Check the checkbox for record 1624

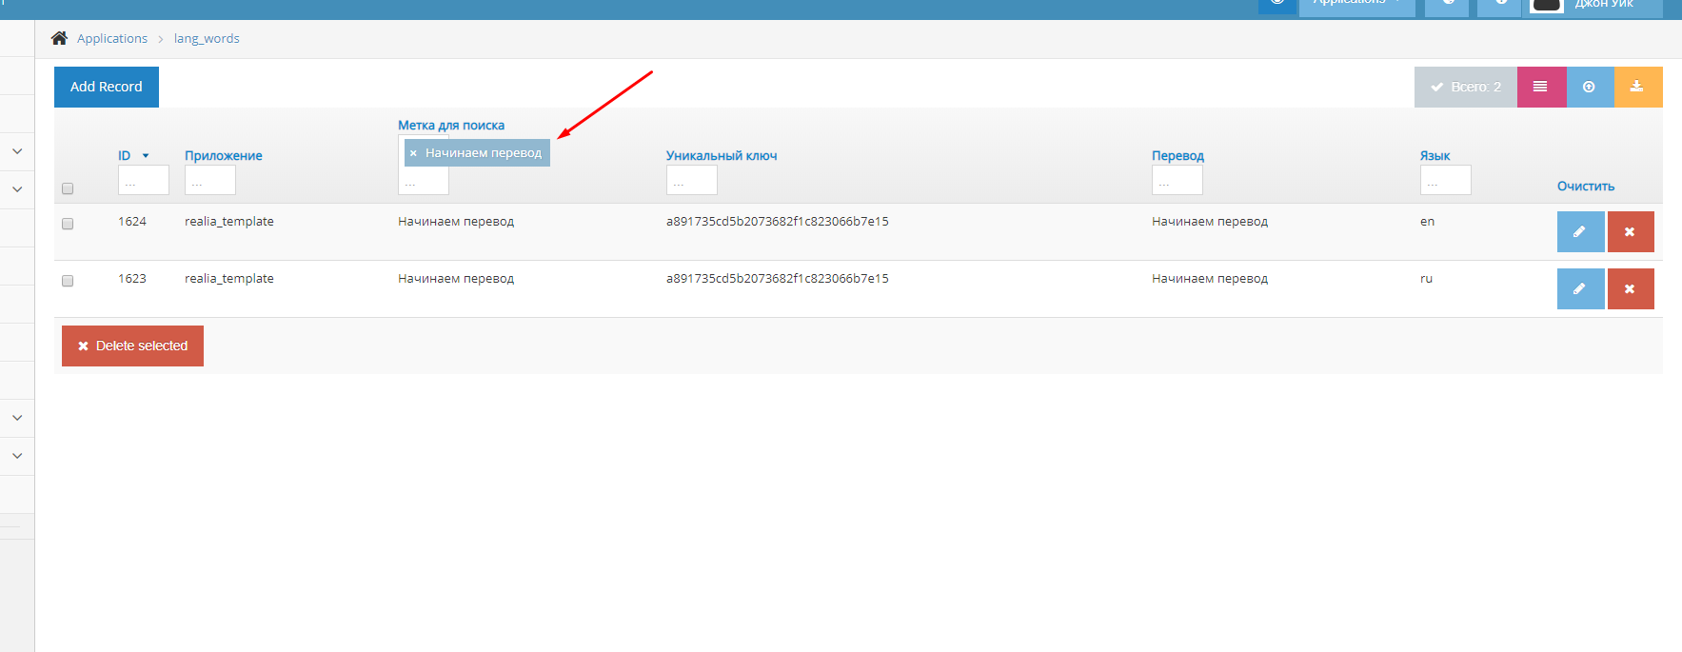pos(68,224)
